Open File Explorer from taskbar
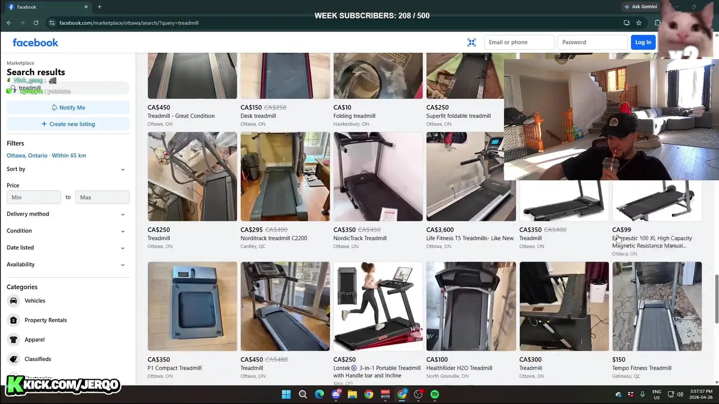The height and width of the screenshot is (404, 719). point(352,394)
